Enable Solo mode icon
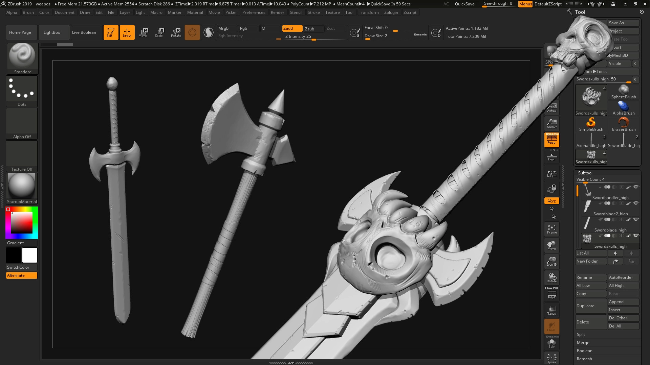650x365 pixels. (551, 343)
